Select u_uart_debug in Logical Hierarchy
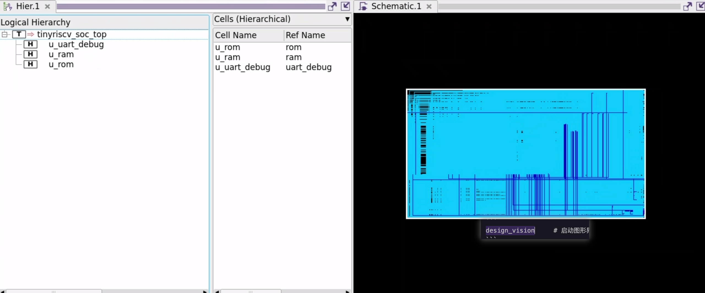The image size is (705, 293). pos(76,44)
